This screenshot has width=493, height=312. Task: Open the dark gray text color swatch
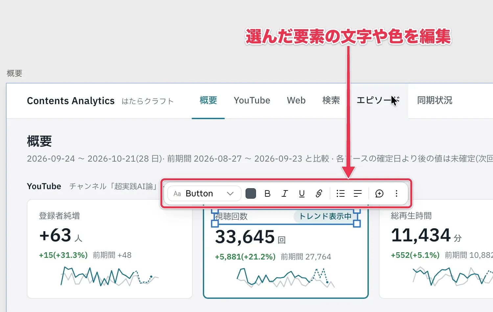[x=251, y=194]
